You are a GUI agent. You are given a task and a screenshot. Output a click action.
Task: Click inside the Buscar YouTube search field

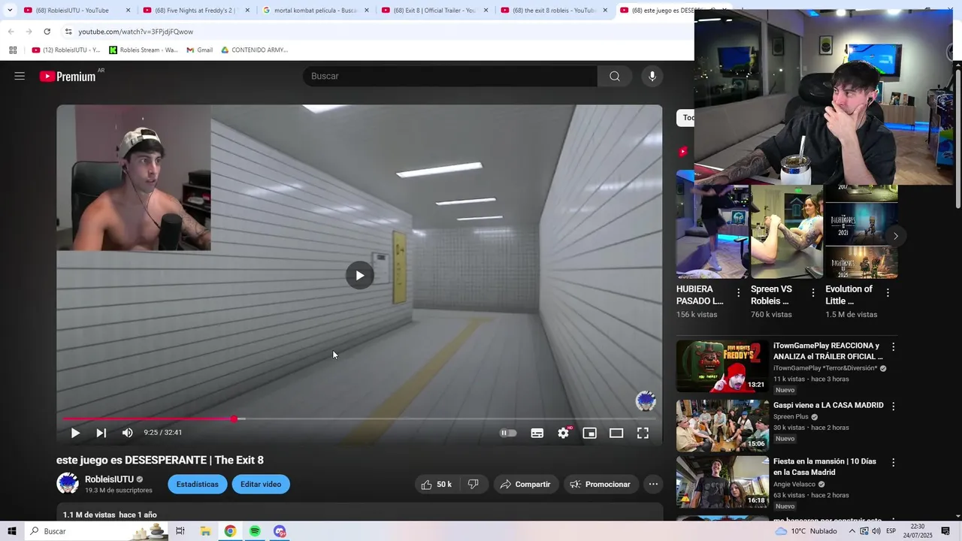pos(451,76)
